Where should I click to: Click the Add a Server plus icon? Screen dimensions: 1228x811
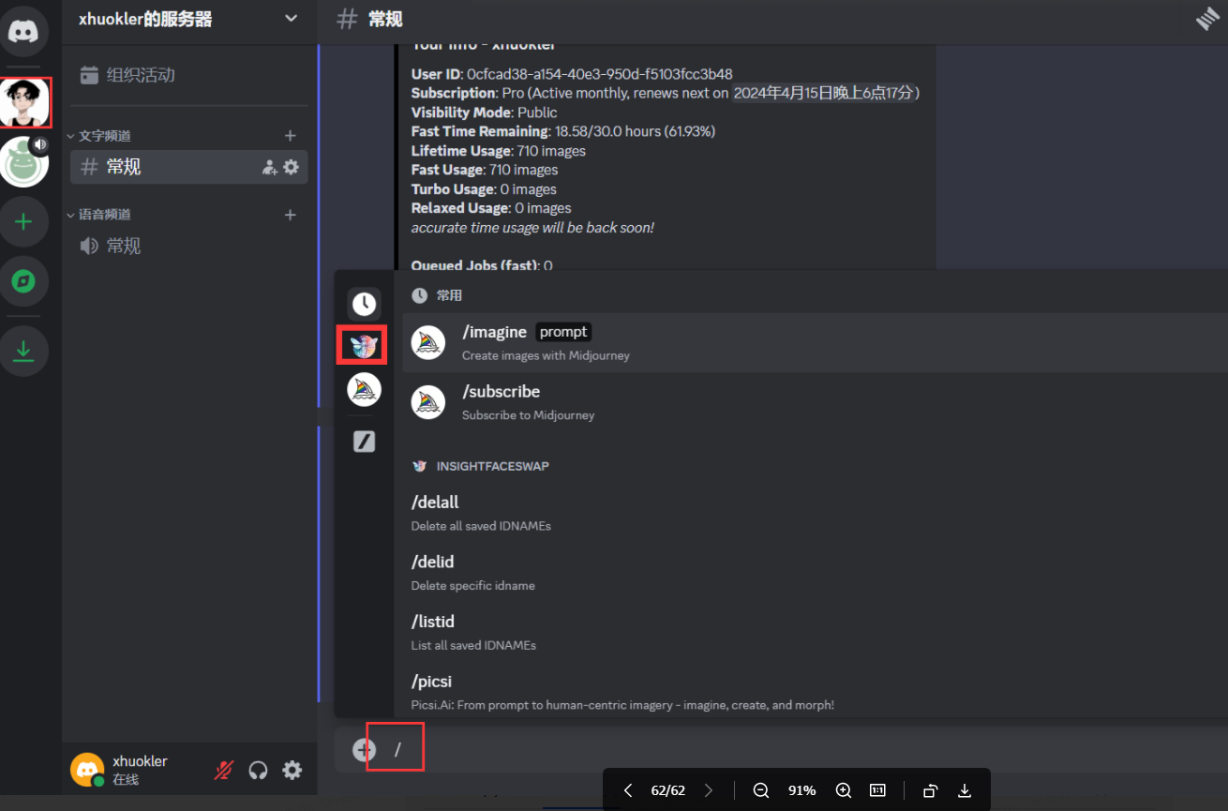pyautogui.click(x=24, y=221)
